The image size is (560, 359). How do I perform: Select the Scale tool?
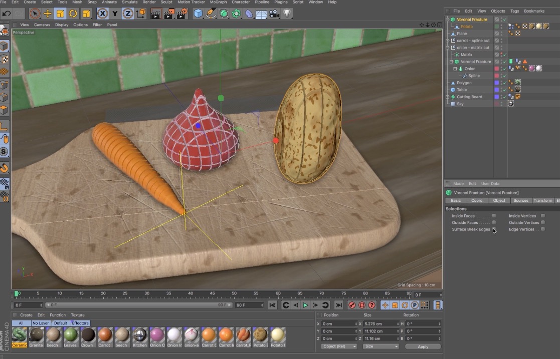pos(61,14)
